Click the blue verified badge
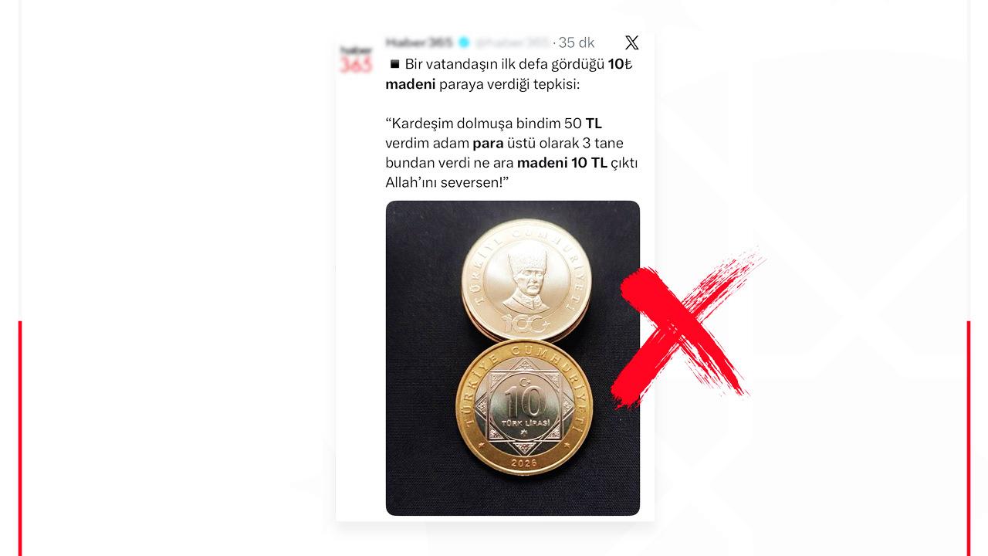988x556 pixels. click(464, 42)
